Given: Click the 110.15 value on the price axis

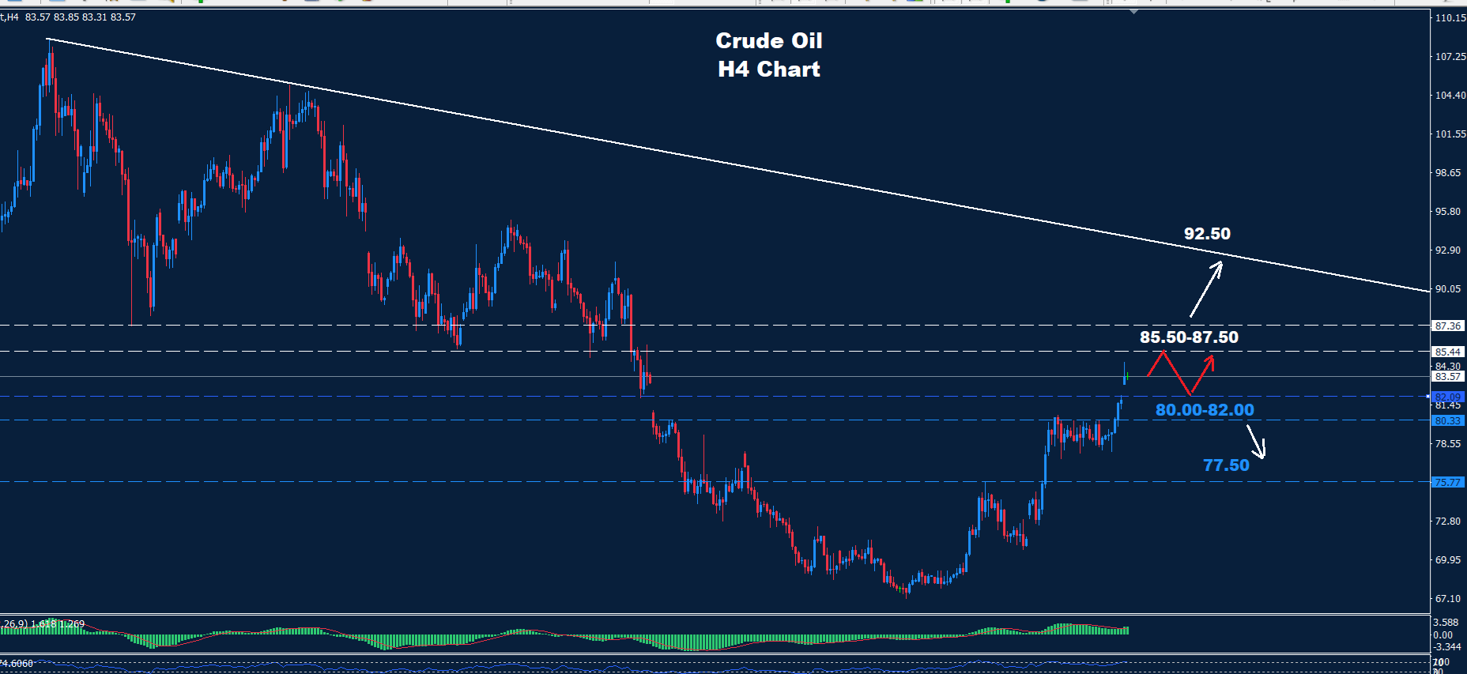Looking at the screenshot, I should pyautogui.click(x=1450, y=18).
